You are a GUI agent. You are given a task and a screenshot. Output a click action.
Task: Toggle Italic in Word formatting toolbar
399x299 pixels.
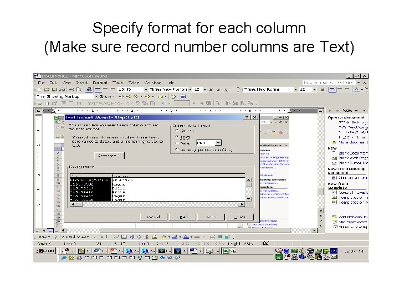tap(218, 90)
